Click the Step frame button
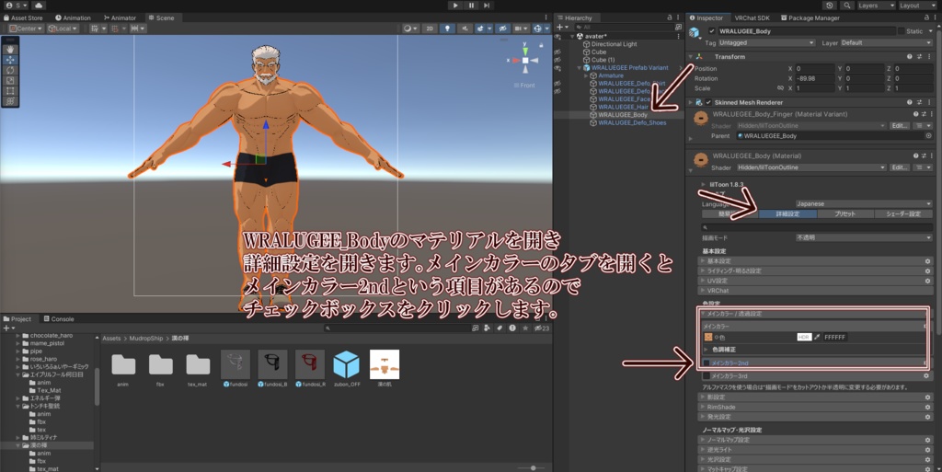Image resolution: width=942 pixels, height=472 pixels. pos(487,6)
